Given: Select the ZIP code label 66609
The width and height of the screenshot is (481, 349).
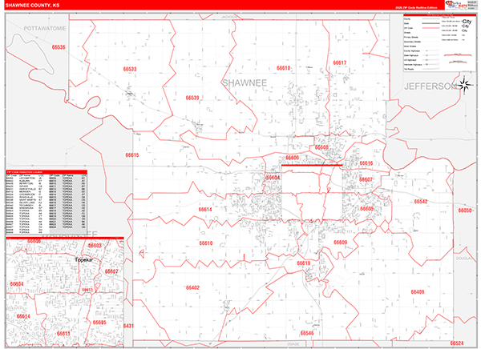Looking at the screenshot, I should tap(340, 243).
